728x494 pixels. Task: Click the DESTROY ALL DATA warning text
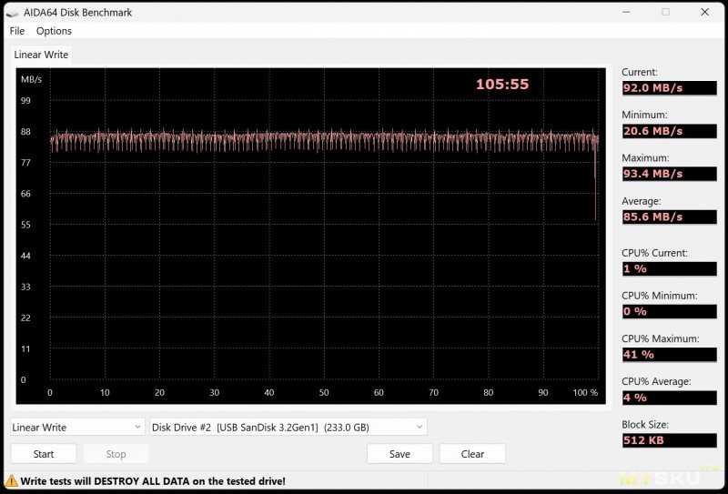coord(153,481)
